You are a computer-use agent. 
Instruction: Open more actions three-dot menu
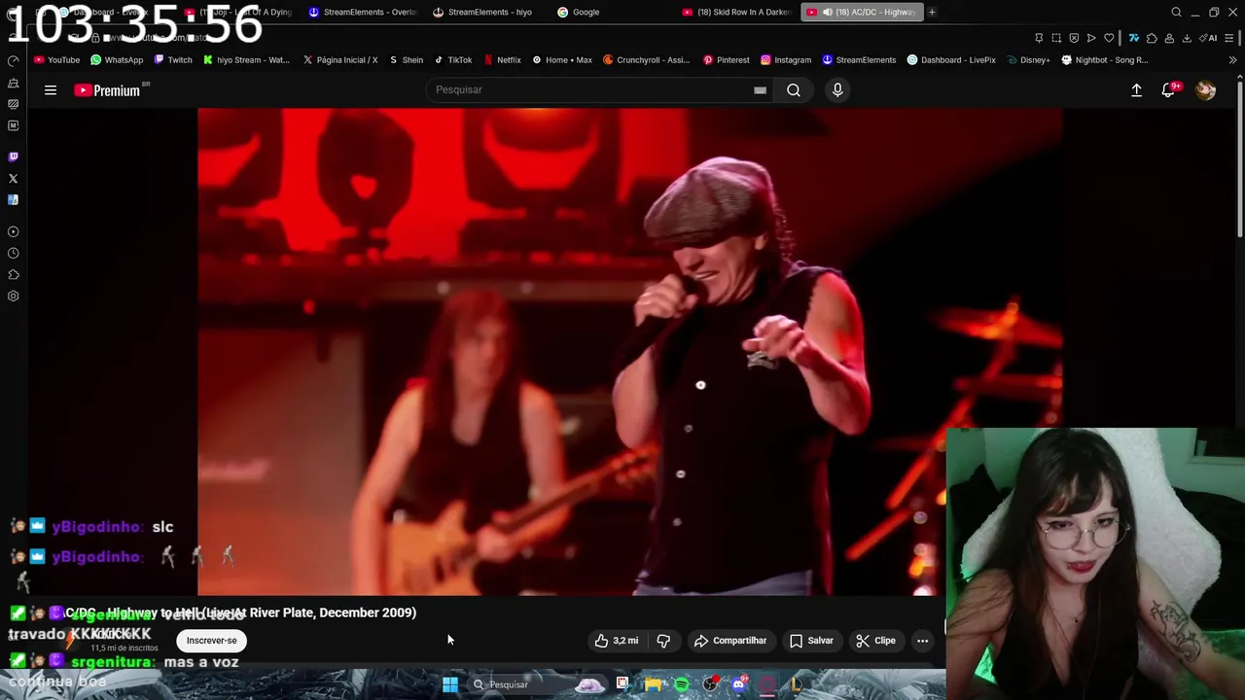[922, 641]
